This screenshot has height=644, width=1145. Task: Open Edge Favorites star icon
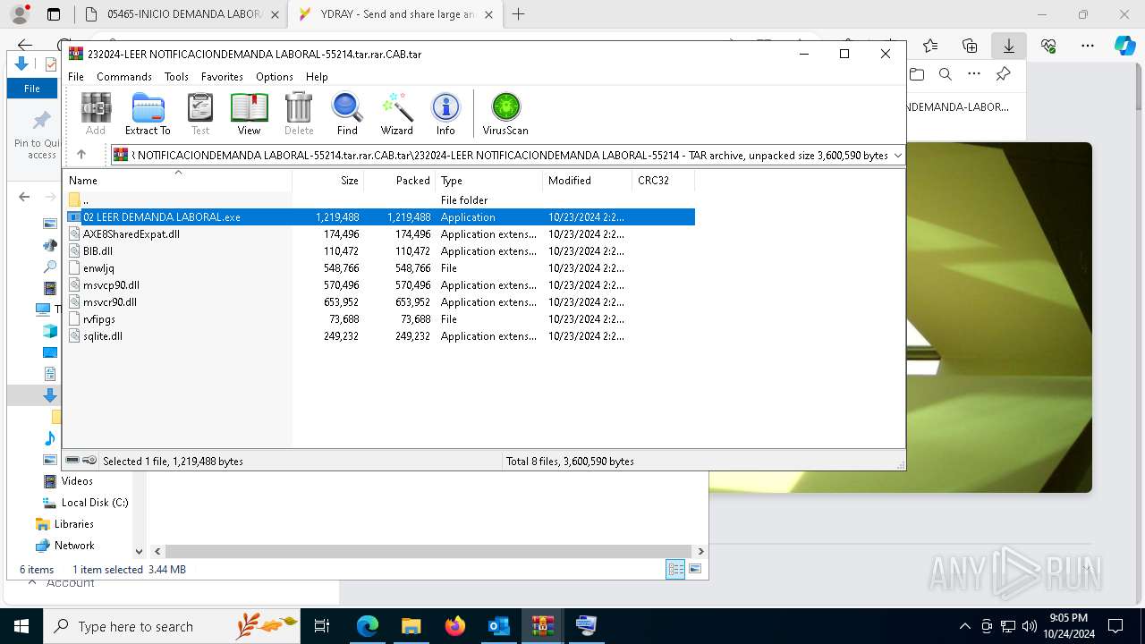[930, 46]
